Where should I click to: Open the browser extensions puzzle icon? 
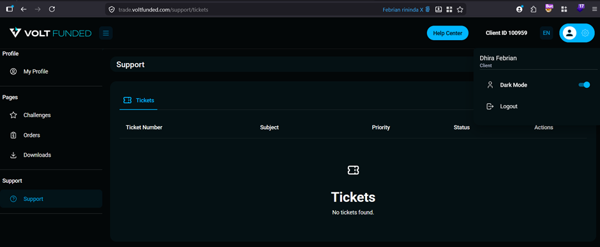(534, 9)
